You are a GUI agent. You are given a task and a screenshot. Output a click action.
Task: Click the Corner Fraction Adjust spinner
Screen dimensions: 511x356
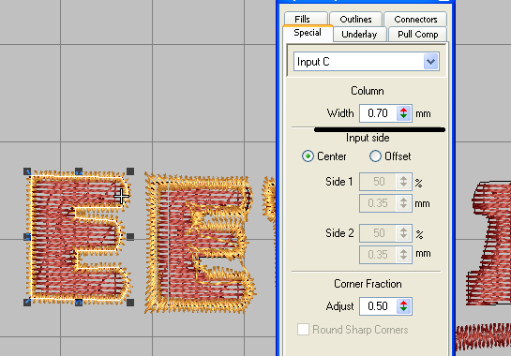pyautogui.click(x=404, y=306)
